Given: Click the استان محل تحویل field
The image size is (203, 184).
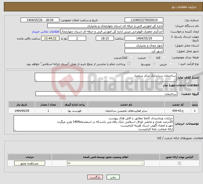Looking at the screenshot, I should click(144, 45).
